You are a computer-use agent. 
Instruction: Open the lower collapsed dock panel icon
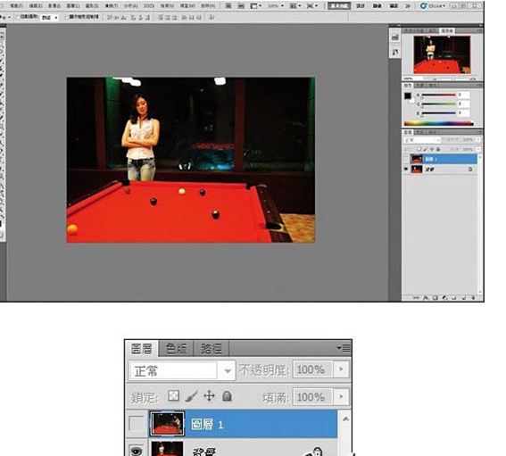point(394,52)
